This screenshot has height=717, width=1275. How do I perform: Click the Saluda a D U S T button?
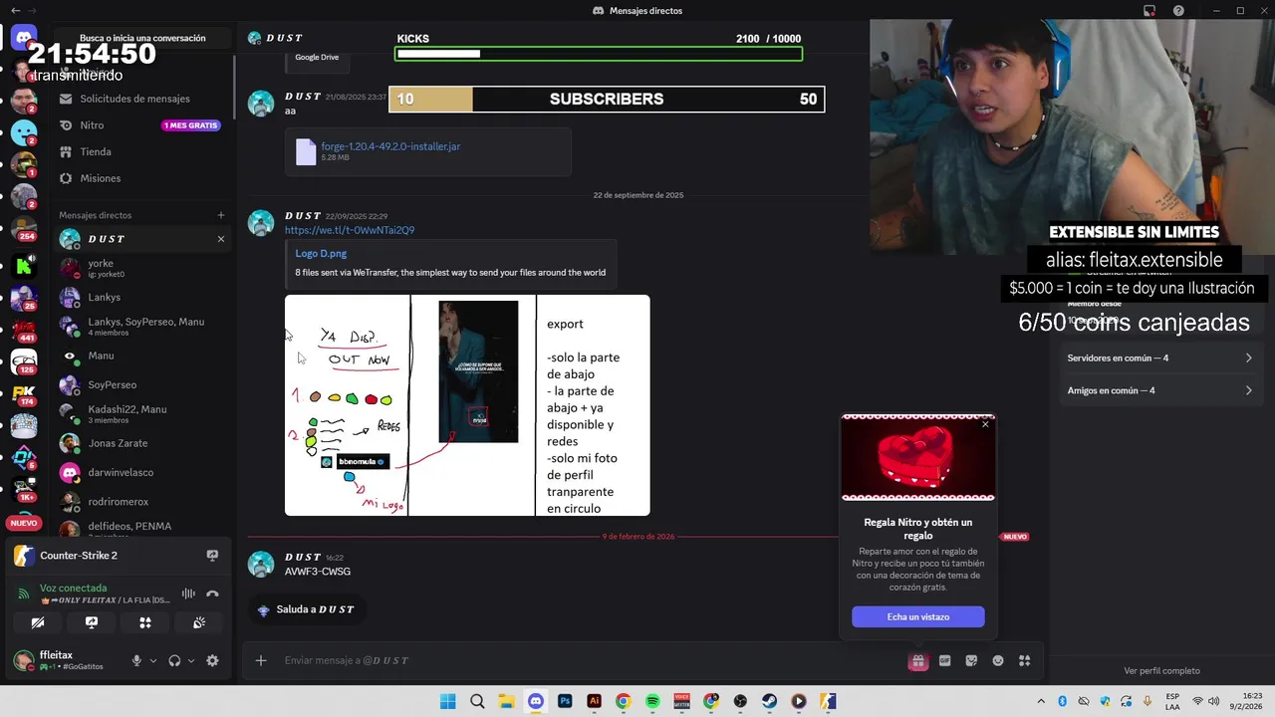click(x=306, y=609)
